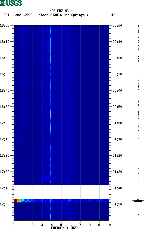The height and width of the screenshot is (242, 150).
Task: Click the '01:30' UTC time label
Action: (x=117, y=172)
